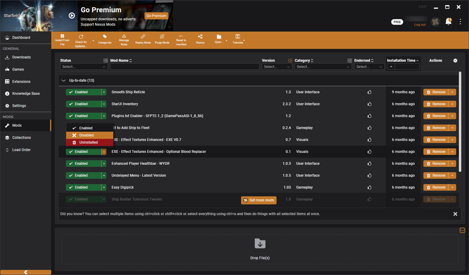Screen dimensions: 469x275
Task: Open the table settings gear icon
Action: [x=455, y=60]
